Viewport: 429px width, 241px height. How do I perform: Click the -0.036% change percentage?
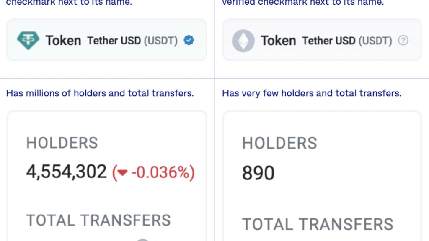coord(153,172)
